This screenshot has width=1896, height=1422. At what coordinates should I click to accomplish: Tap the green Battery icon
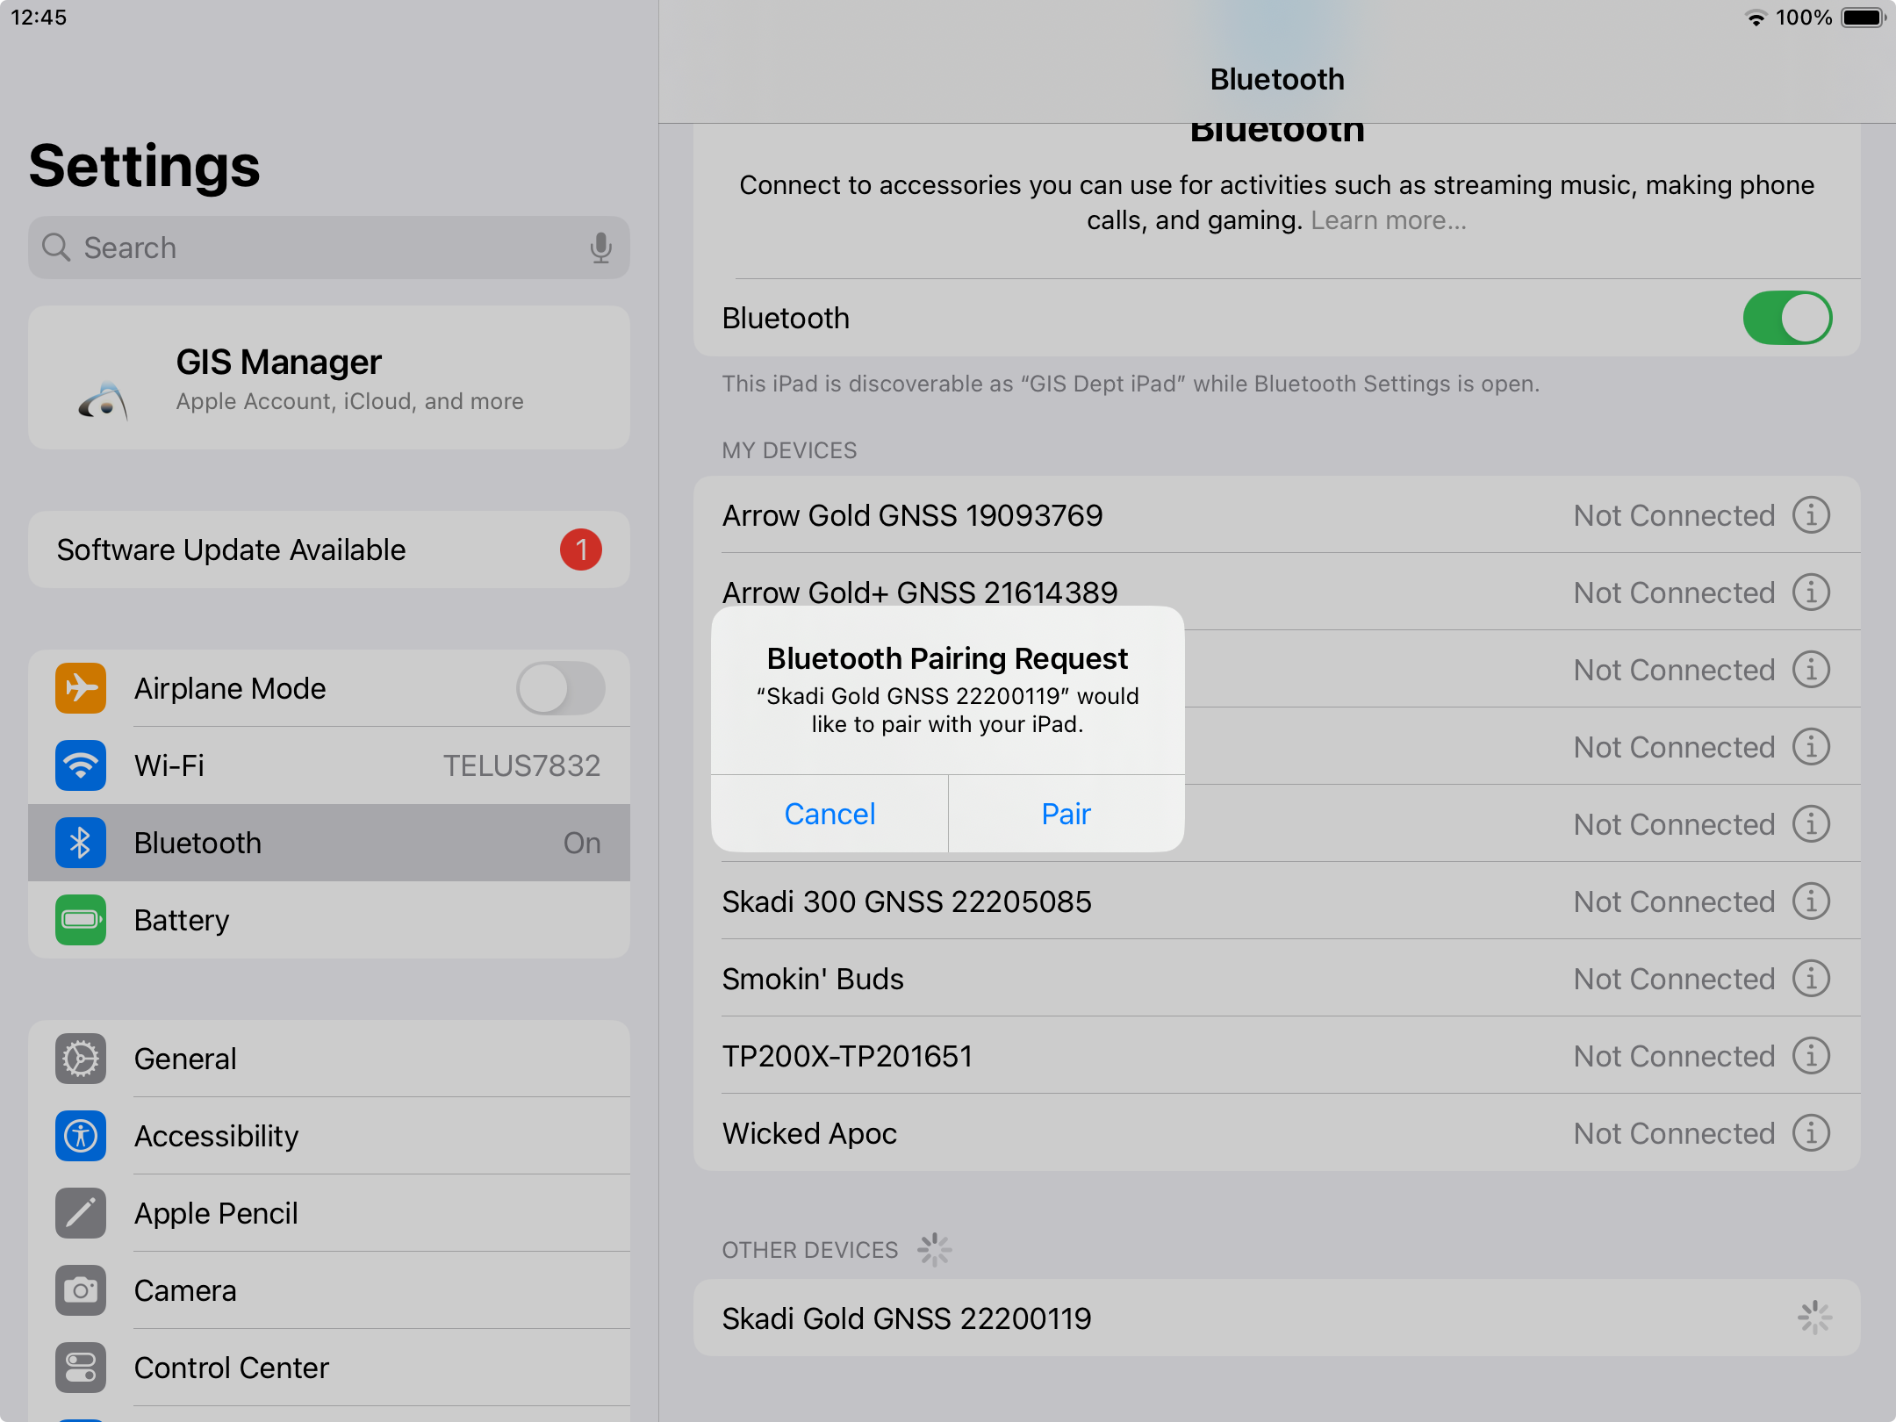pyautogui.click(x=81, y=920)
